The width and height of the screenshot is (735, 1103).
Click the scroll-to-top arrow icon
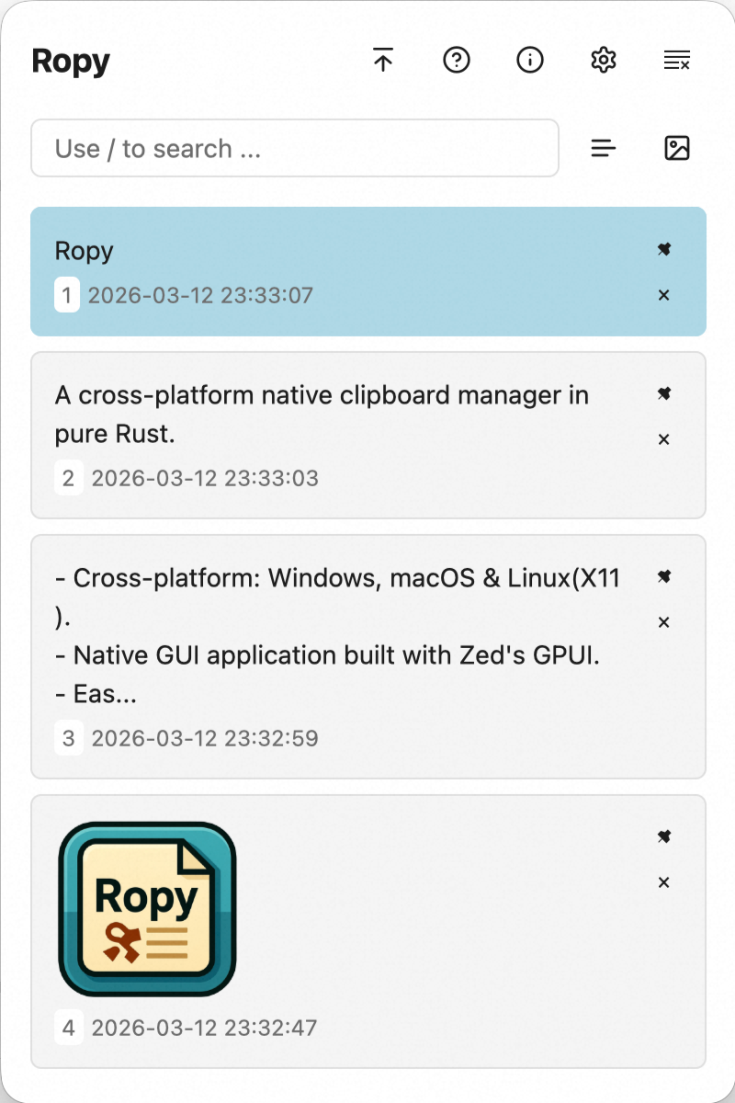click(382, 60)
